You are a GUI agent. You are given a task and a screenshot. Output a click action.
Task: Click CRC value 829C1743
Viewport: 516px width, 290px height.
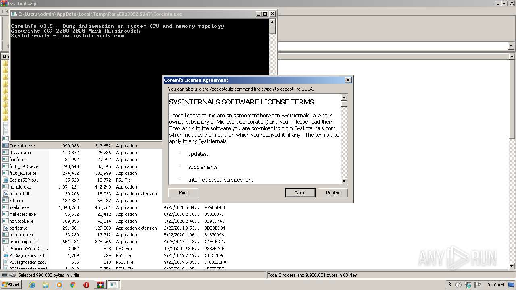pyautogui.click(x=214, y=221)
